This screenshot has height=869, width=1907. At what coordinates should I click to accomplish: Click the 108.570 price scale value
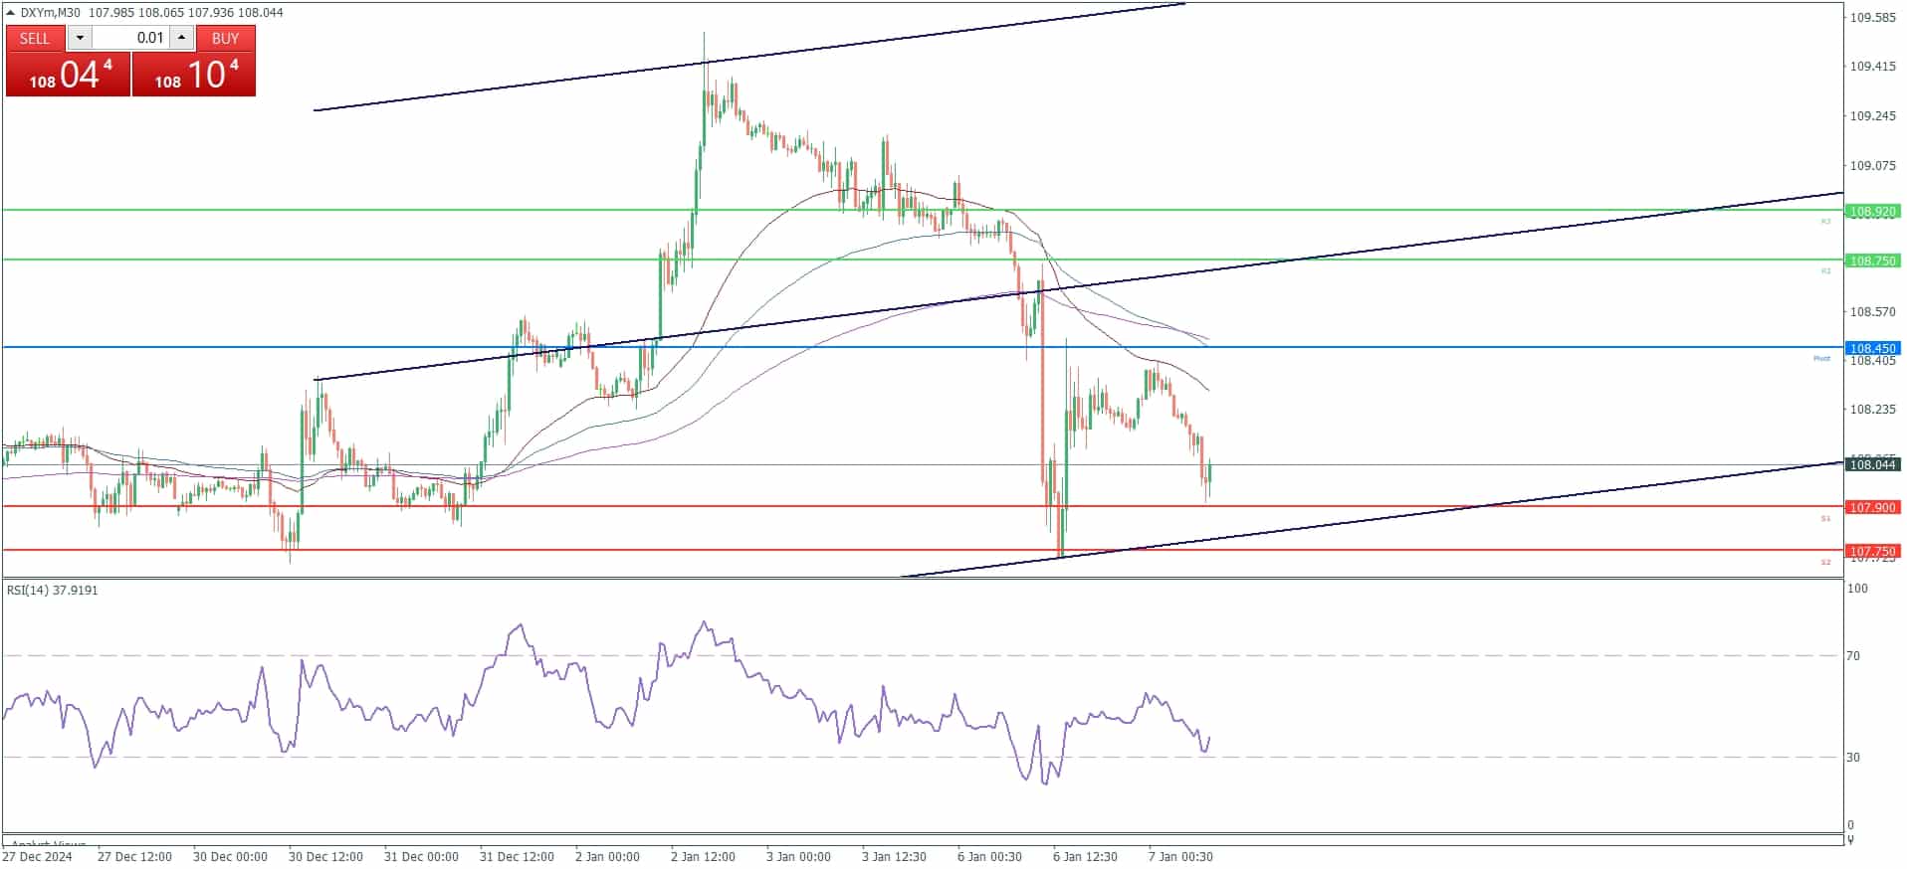click(x=1872, y=311)
